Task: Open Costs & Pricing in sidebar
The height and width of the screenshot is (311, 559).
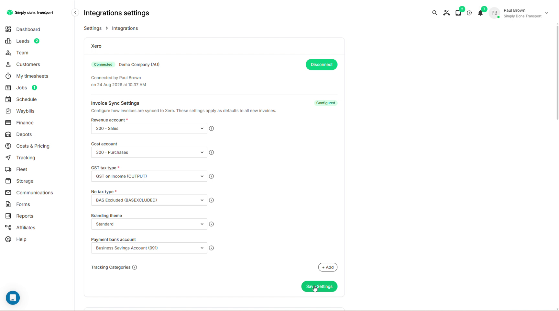Action: pos(33,146)
